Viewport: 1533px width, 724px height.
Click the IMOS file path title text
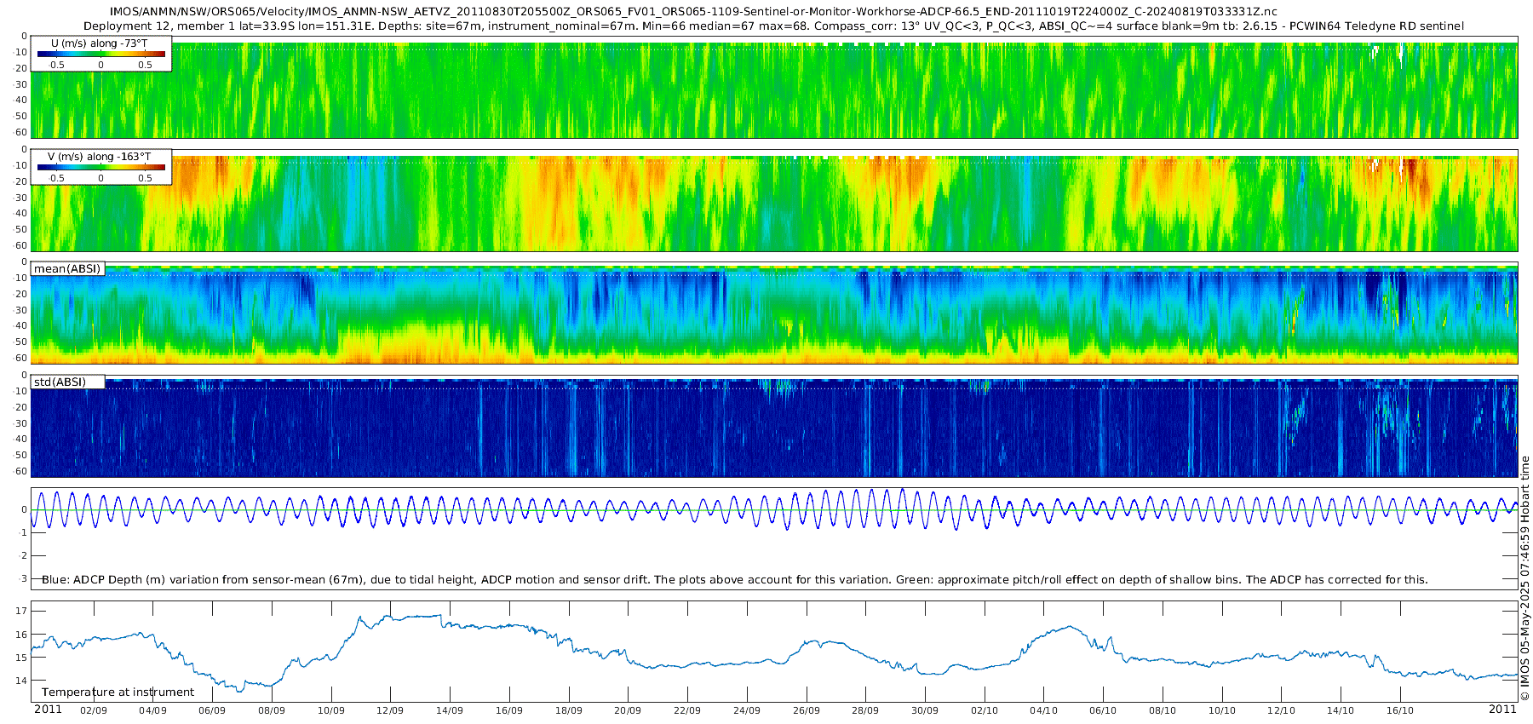693,12
